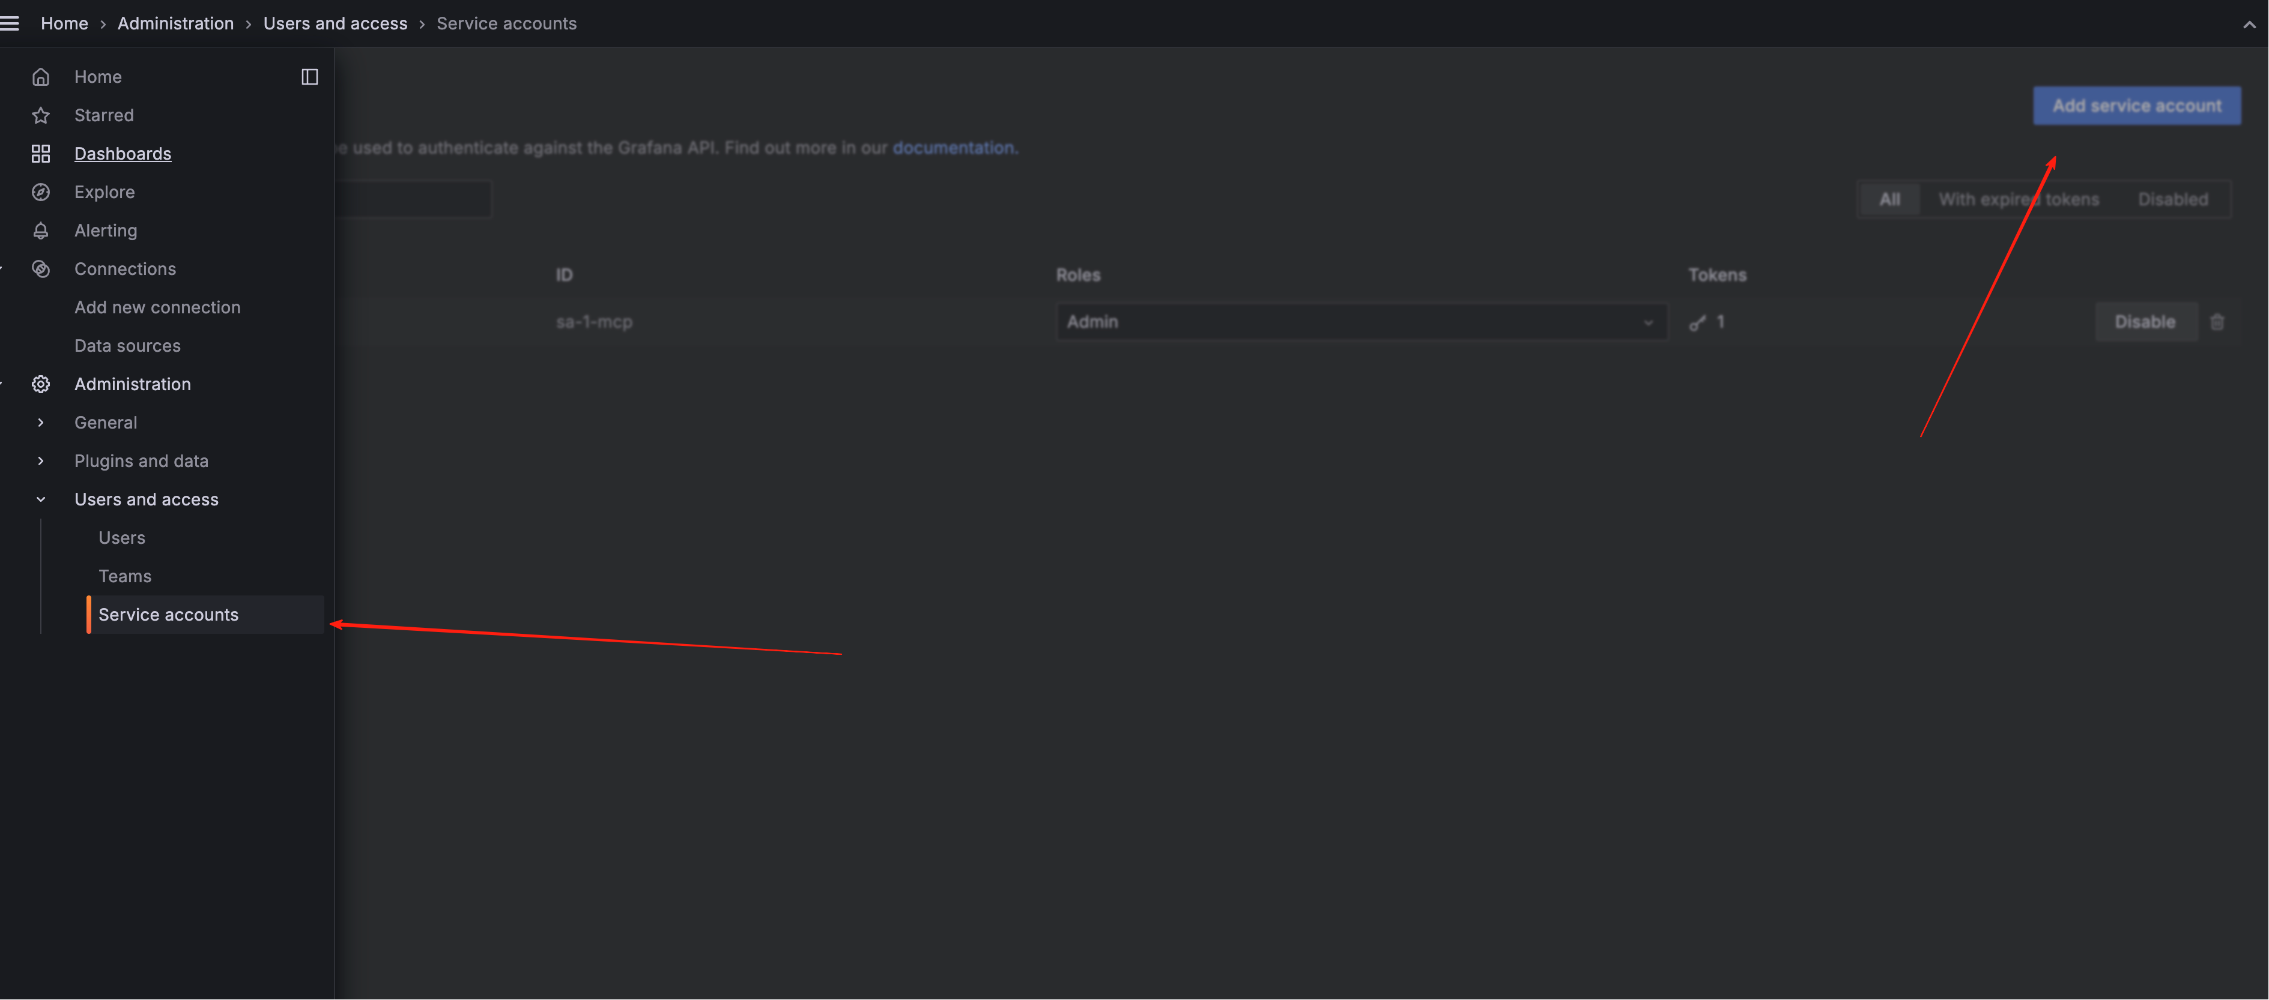The width and height of the screenshot is (2269, 1000).
Task: Open the Admin role dropdown
Action: pos(1361,322)
